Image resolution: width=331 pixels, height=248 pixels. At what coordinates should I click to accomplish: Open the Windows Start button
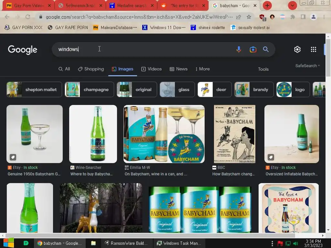pyautogui.click(x=9, y=243)
